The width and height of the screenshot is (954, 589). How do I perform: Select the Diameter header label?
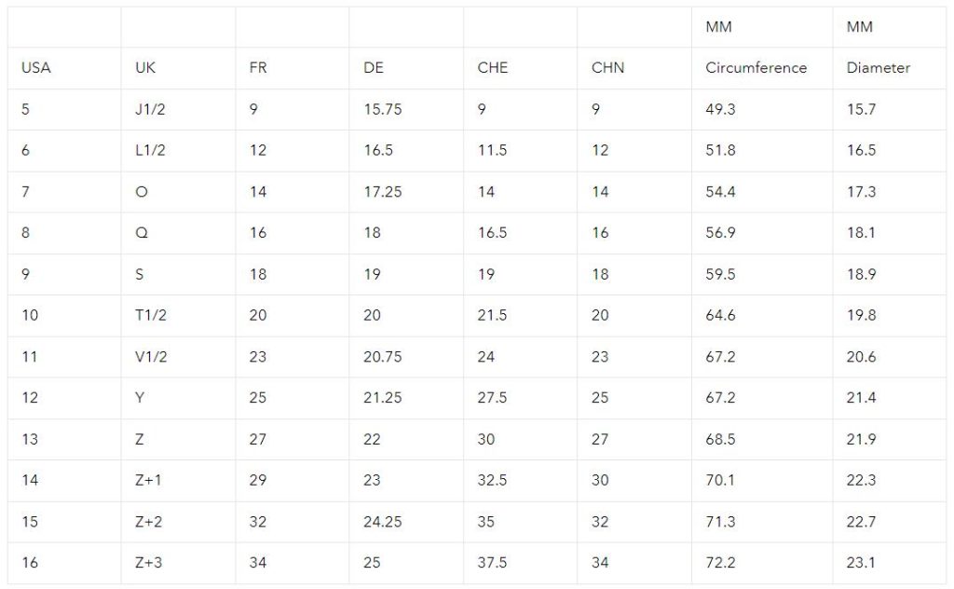tap(878, 68)
